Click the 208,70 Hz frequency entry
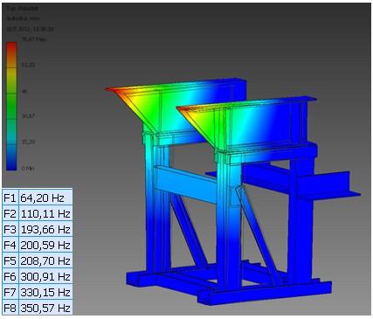Screen dimensions: 373x319 (45, 260)
